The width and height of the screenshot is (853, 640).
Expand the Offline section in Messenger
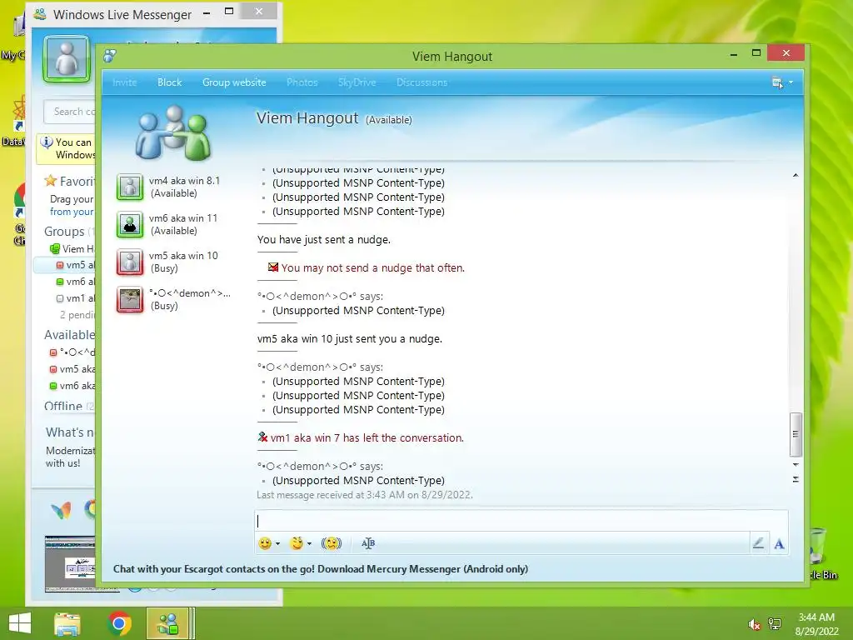(63, 406)
